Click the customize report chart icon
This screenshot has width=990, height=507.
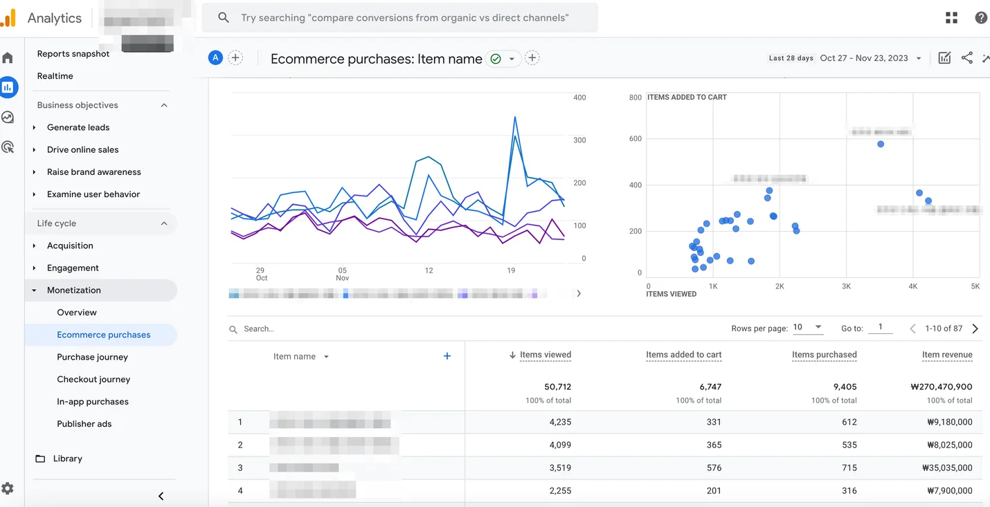pyautogui.click(x=944, y=58)
